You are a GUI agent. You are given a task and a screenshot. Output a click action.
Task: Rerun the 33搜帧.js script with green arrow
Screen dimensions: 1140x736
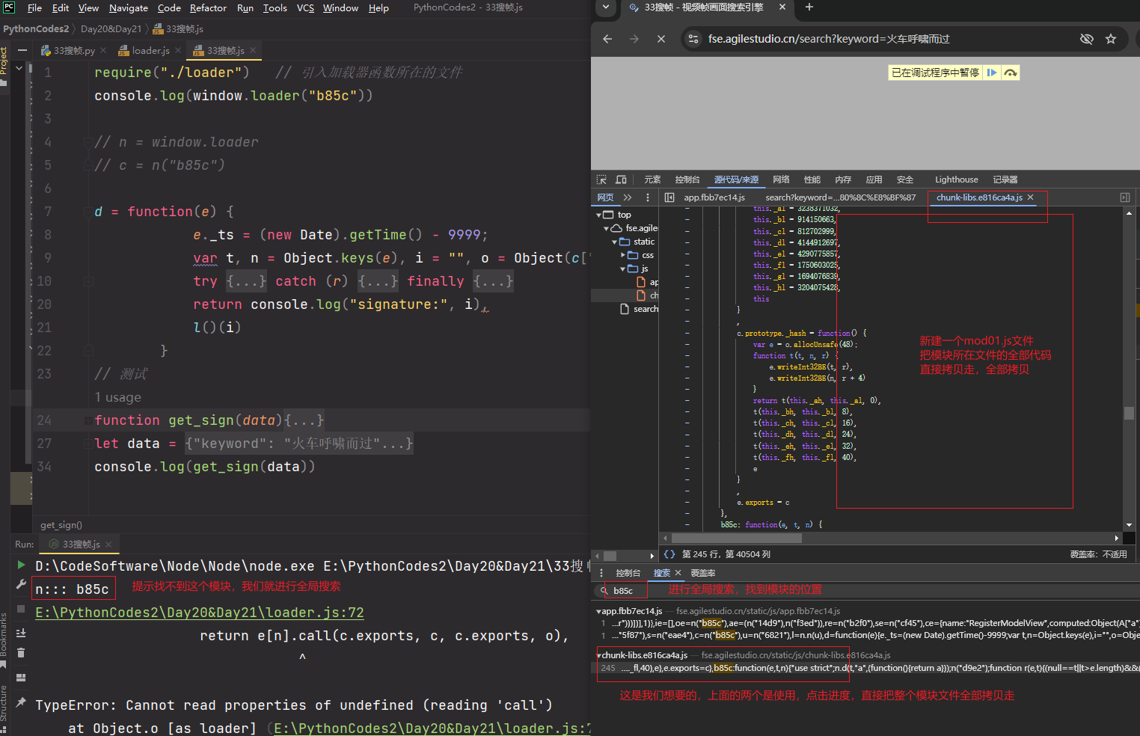[x=21, y=565]
